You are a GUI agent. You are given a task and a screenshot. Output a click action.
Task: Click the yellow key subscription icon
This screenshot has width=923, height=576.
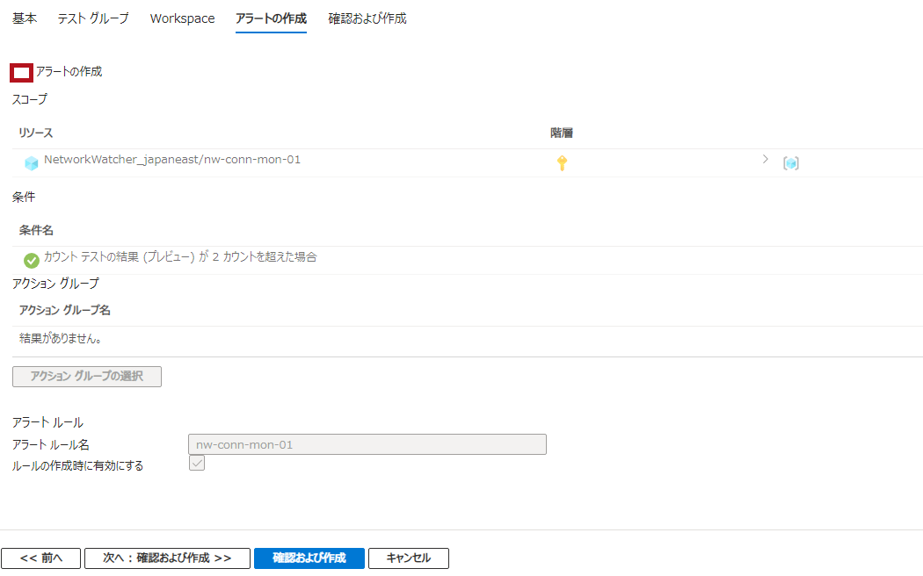563,162
